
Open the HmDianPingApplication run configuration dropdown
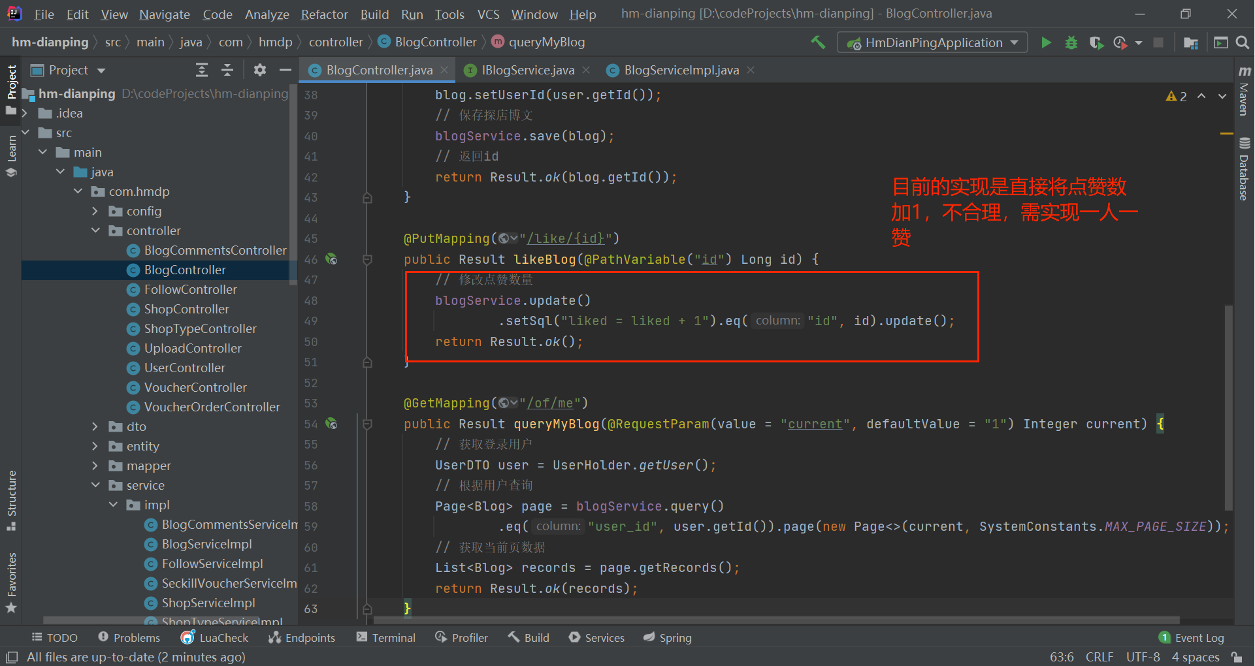click(932, 42)
